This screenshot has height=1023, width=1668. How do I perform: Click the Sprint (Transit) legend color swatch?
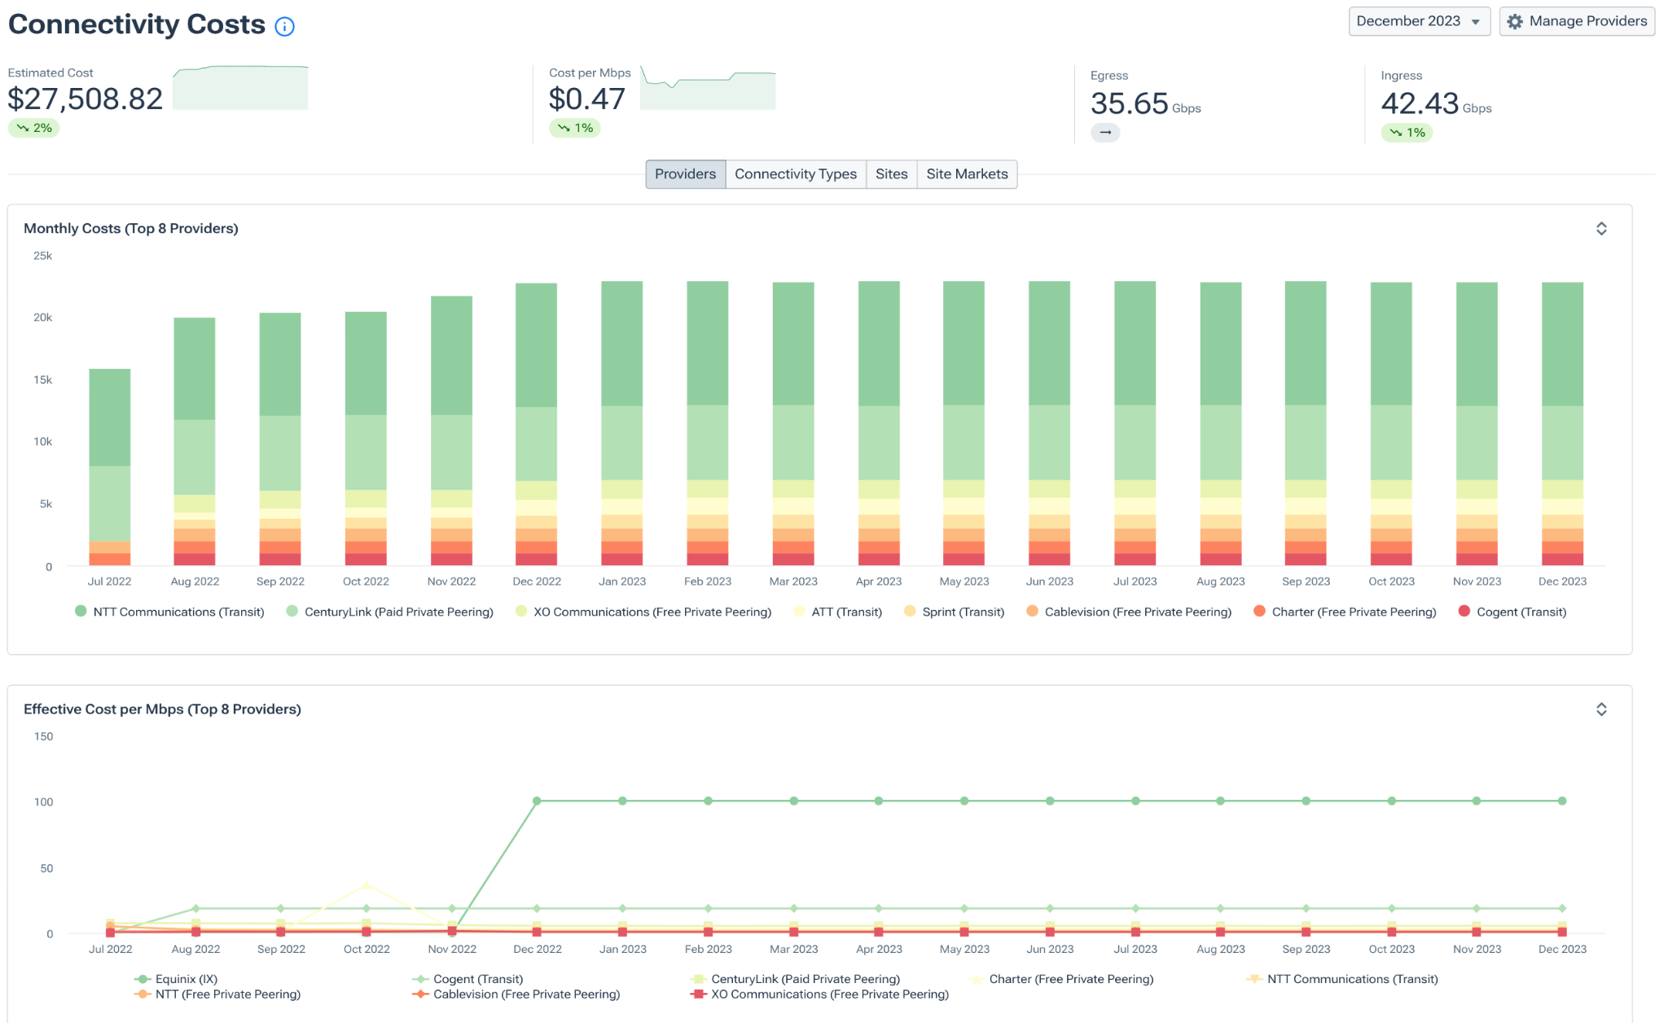[x=910, y=611]
